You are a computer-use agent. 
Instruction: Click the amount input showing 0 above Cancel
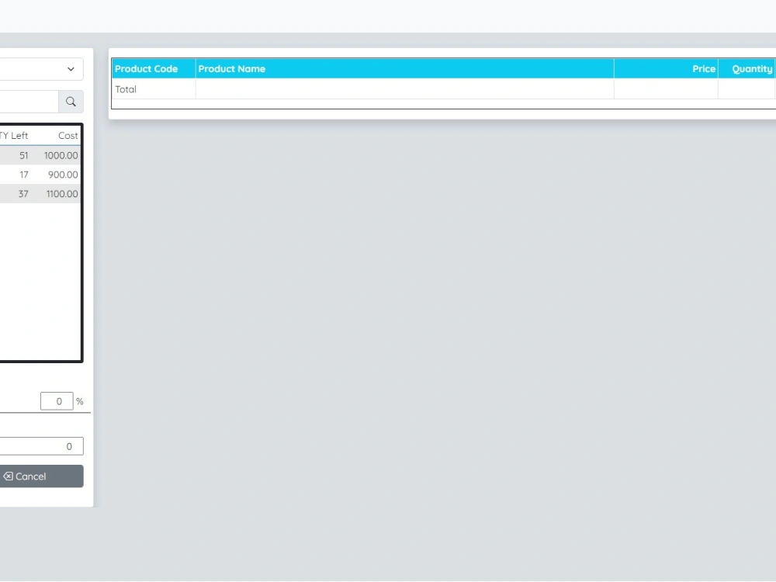tap(42, 446)
